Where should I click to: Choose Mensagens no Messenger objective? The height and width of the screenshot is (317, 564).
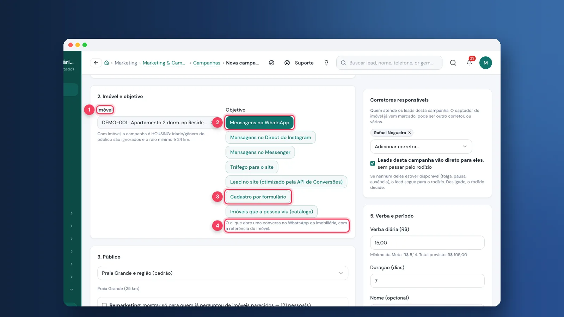(260, 152)
